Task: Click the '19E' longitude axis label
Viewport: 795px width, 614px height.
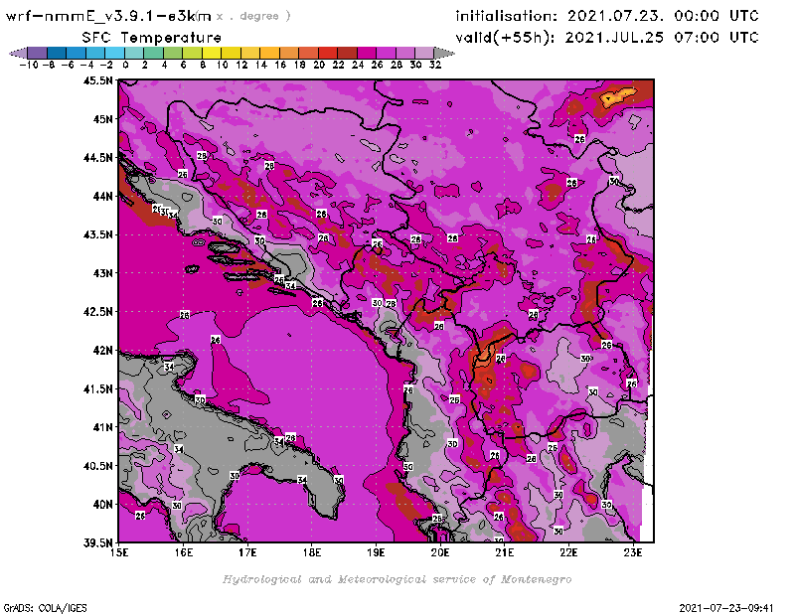Action: click(x=376, y=552)
